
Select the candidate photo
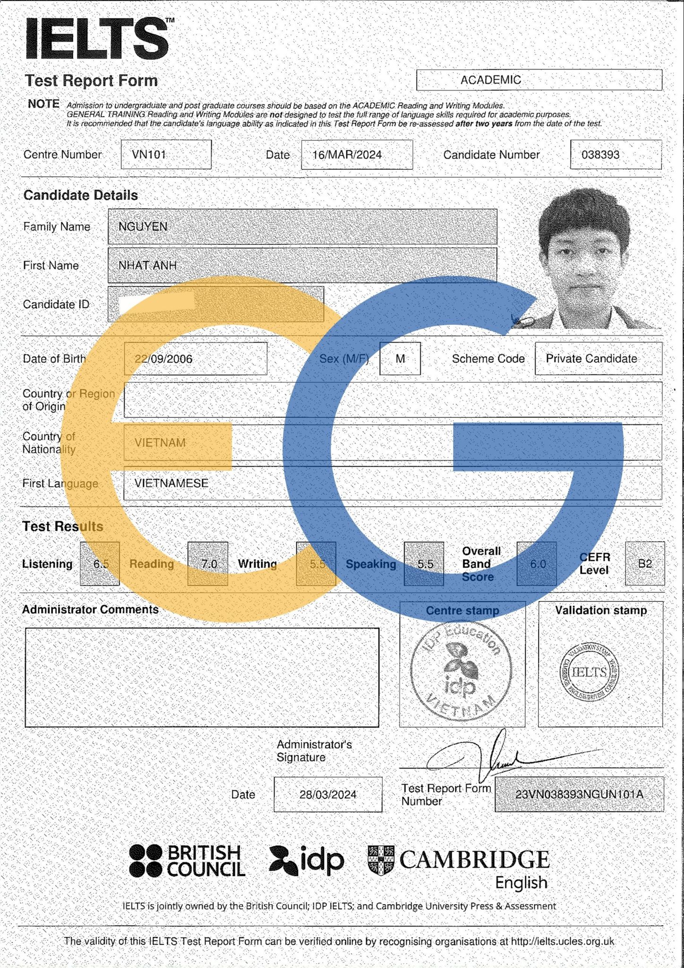[x=586, y=259]
